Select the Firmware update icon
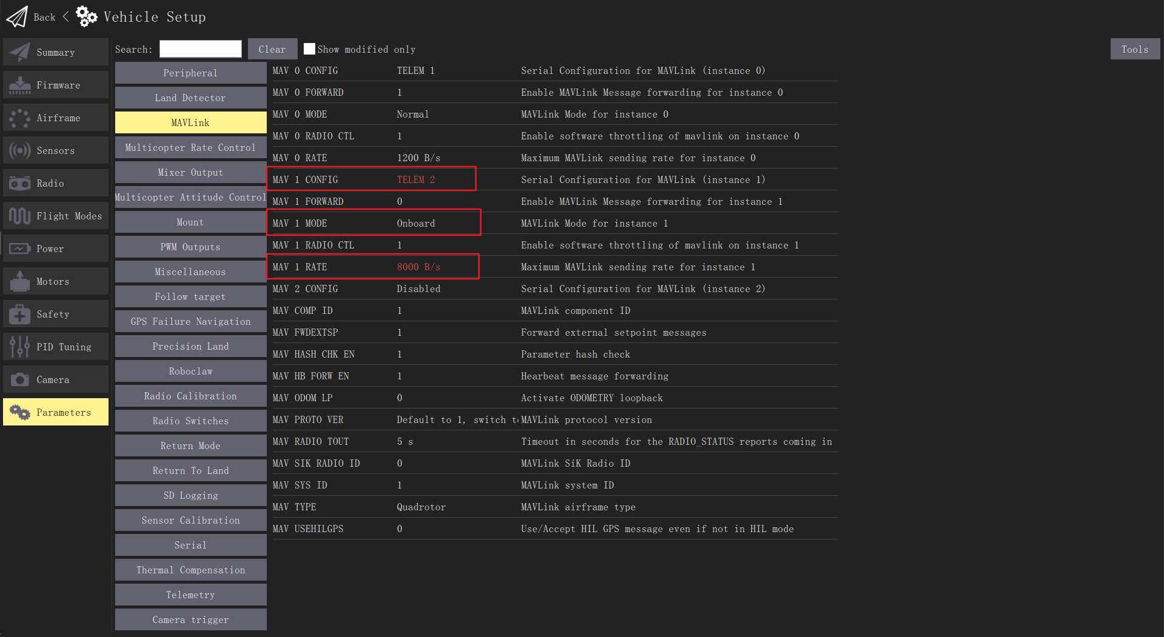Viewport: 1164px width, 637px height. [x=19, y=84]
